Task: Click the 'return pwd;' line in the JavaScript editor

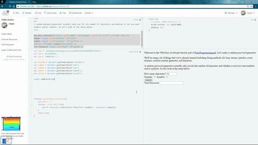Action: [x=44, y=113]
